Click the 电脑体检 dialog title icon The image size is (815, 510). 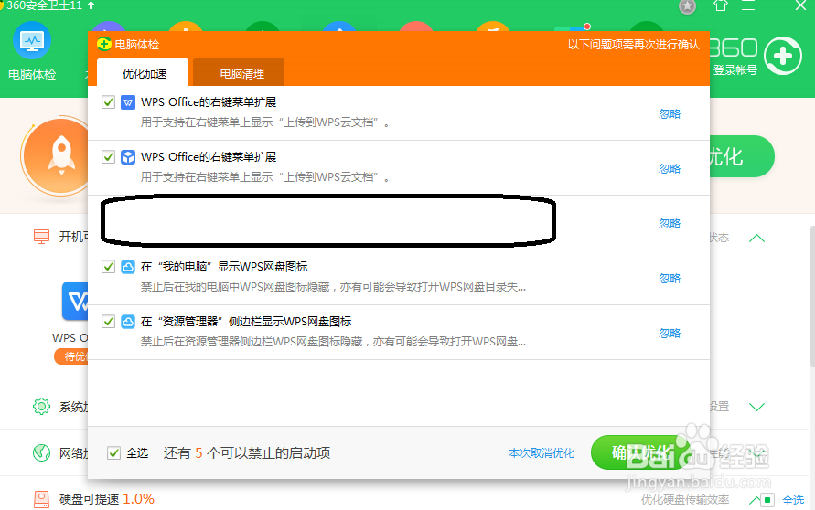(104, 44)
